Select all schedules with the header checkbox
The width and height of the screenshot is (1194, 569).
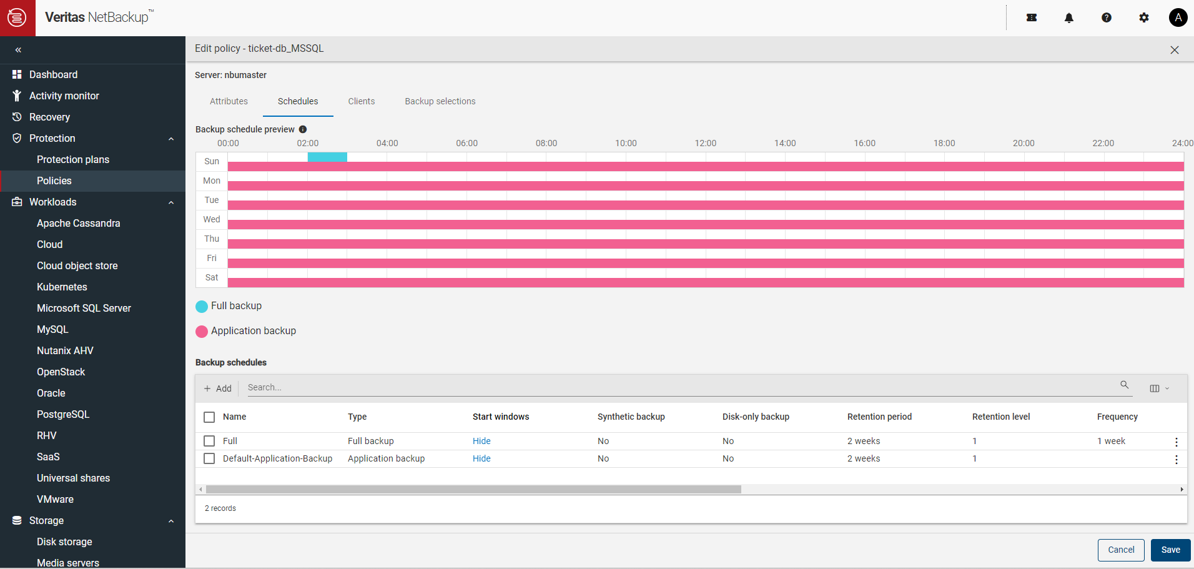(x=209, y=417)
